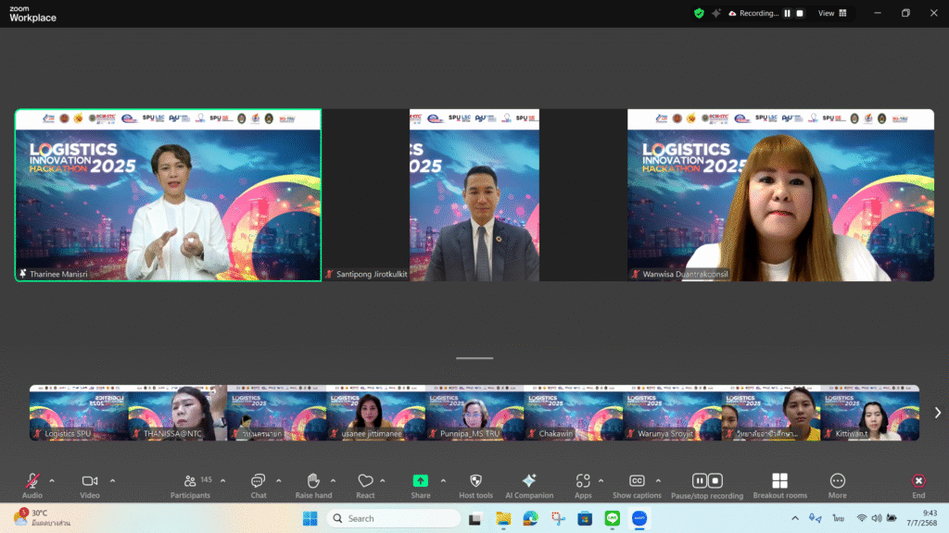Toggle Raise hand
The width and height of the screenshot is (949, 533).
313,485
